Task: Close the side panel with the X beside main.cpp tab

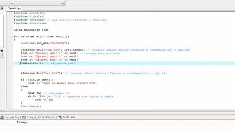Action: click(x=2, y=8)
